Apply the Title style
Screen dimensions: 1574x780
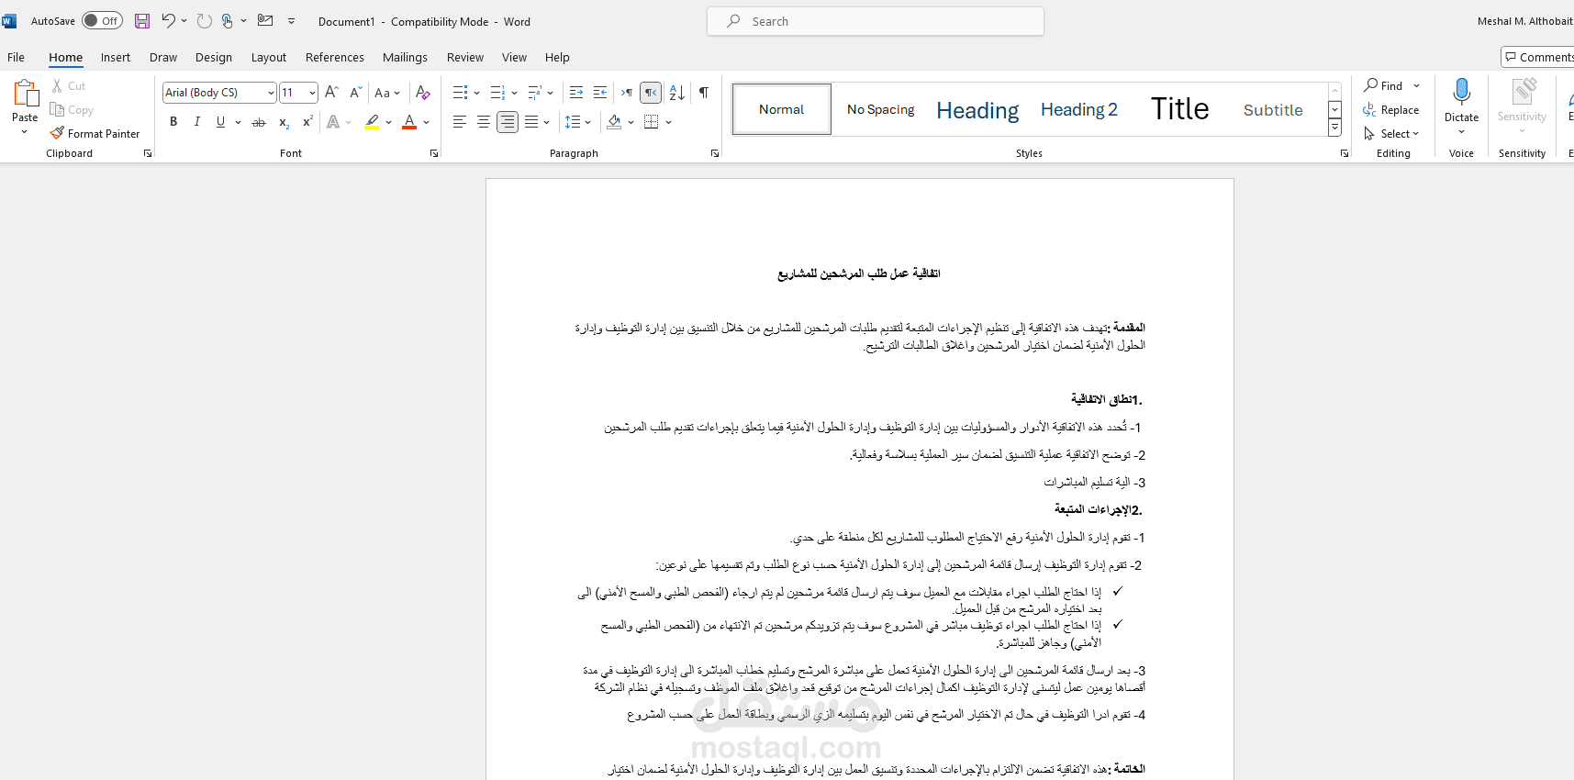point(1180,109)
